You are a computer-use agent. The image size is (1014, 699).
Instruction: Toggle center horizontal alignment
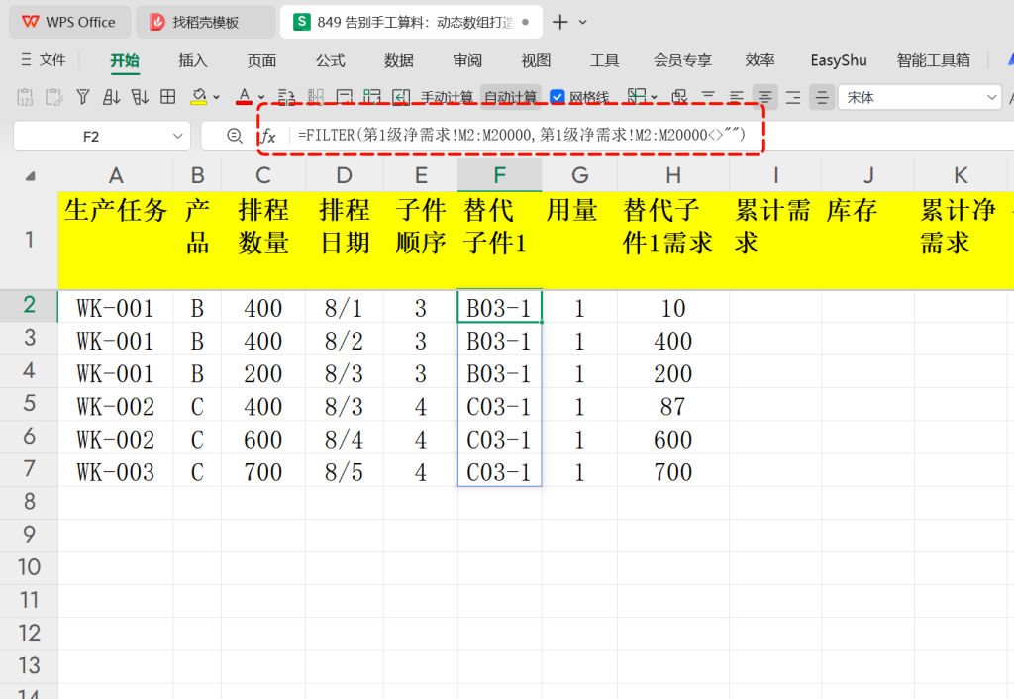point(764,98)
